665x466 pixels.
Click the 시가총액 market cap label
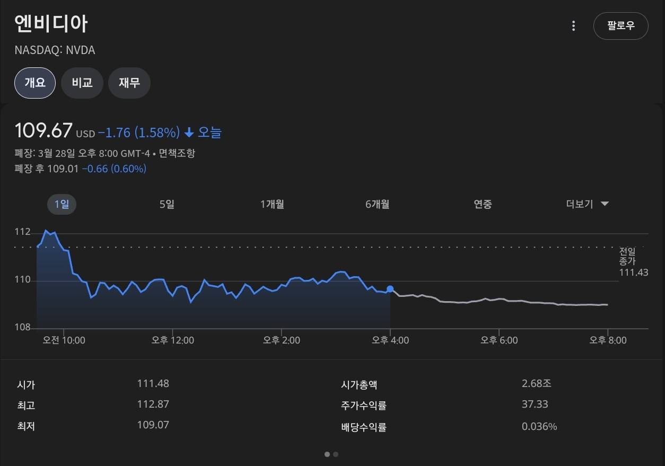click(359, 385)
